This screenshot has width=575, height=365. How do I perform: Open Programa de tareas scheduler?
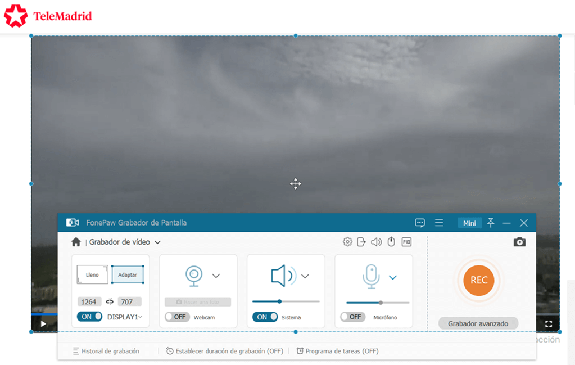point(337,351)
